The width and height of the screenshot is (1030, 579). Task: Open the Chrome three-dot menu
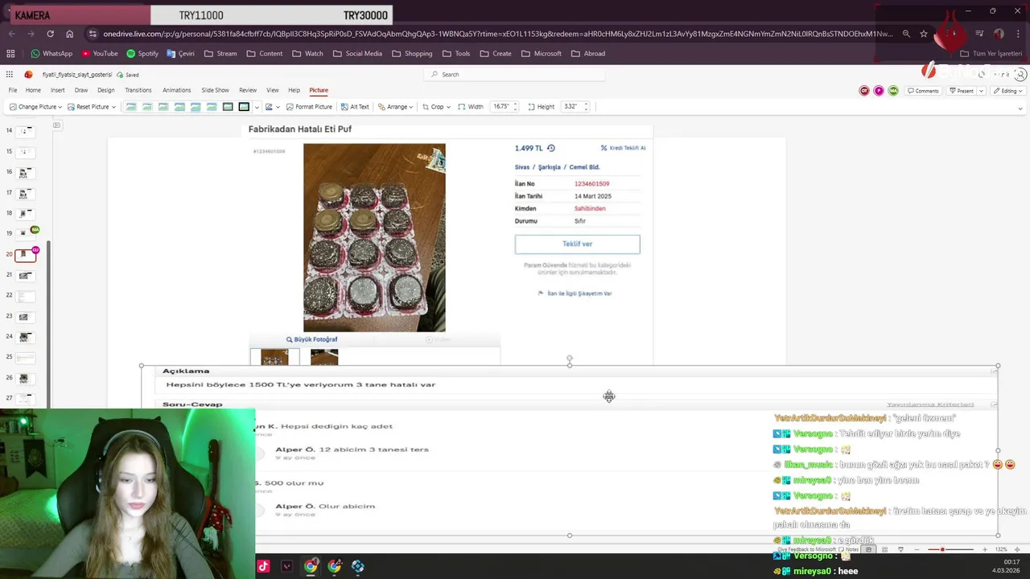click(x=1018, y=34)
